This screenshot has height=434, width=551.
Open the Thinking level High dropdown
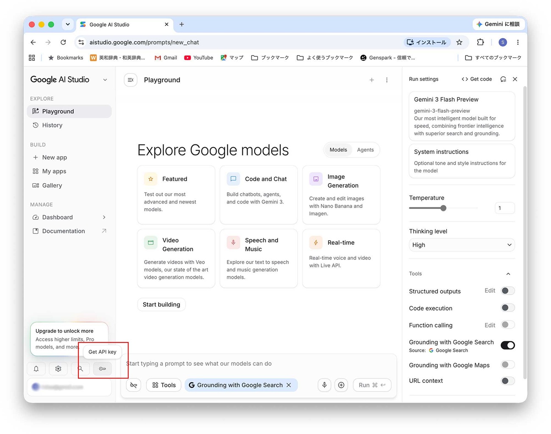(462, 245)
